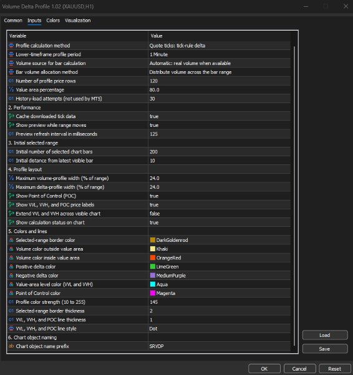The image size is (353, 375).
Task: Click the Load button
Action: coord(324,335)
